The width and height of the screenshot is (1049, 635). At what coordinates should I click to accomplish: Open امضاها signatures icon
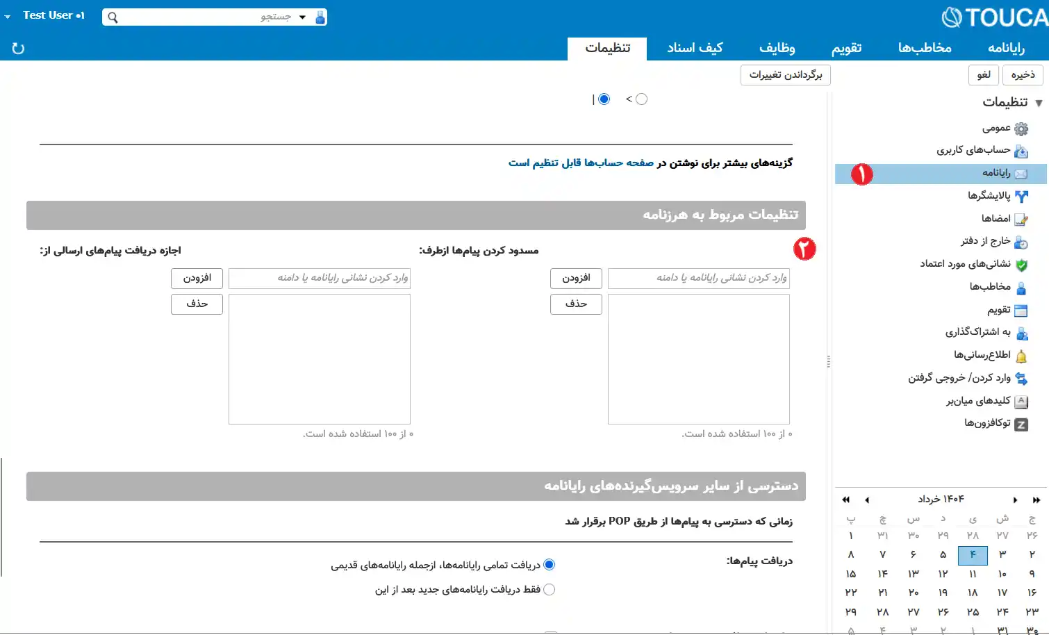1021,220
